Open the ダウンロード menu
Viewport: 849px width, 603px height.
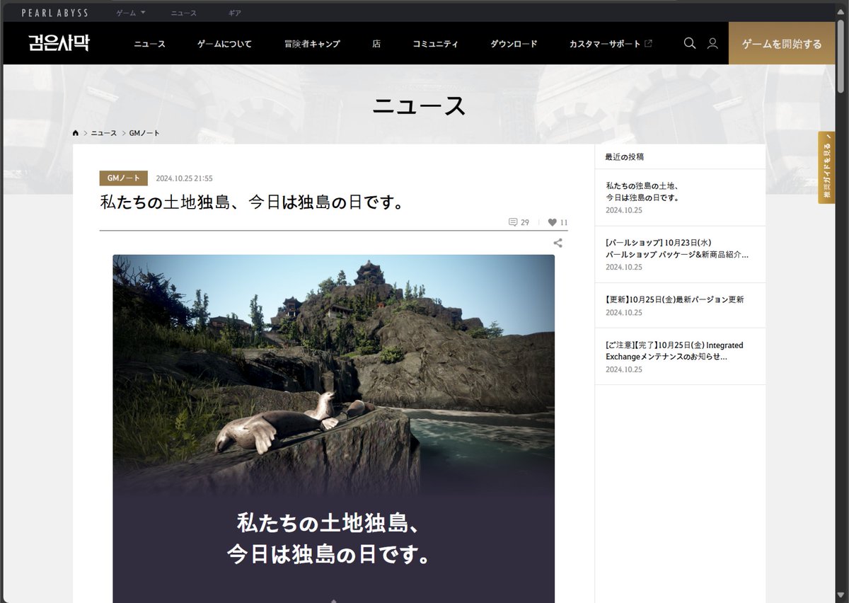[514, 44]
